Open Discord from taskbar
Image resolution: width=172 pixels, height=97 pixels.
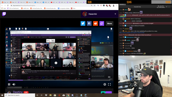pyautogui.click(x=72, y=95)
